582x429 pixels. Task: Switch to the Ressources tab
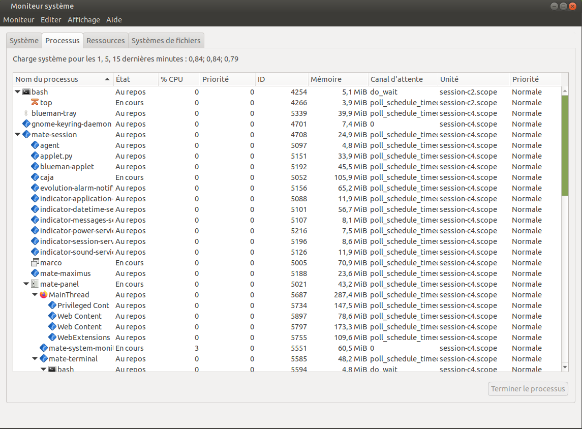coord(105,41)
